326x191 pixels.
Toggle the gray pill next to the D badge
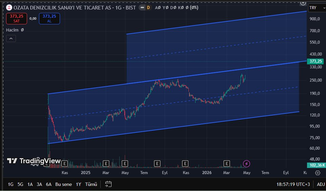coord(142,8)
